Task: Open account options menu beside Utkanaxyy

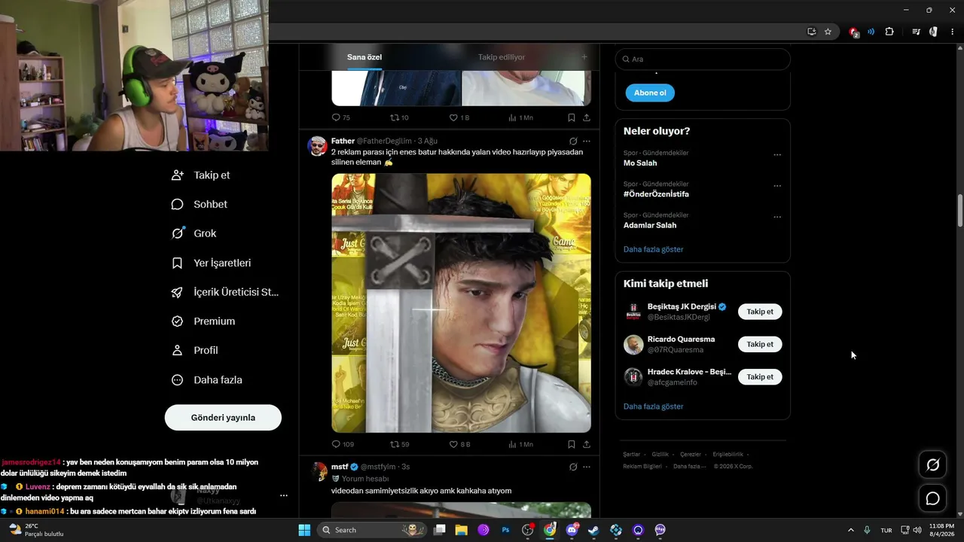Action: point(284,495)
